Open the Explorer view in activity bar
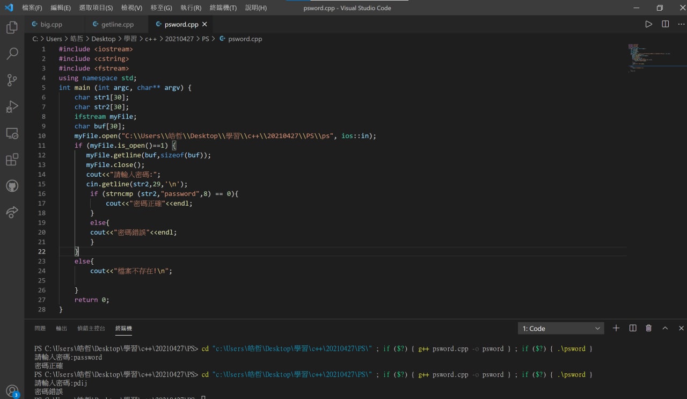This screenshot has width=687, height=399. pos(12,27)
